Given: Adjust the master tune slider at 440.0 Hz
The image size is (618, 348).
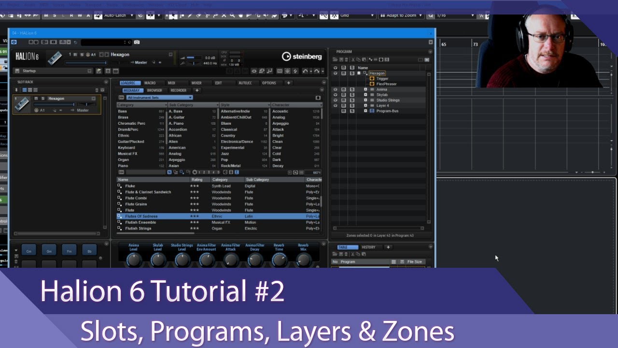Looking at the screenshot, I should point(194,63).
